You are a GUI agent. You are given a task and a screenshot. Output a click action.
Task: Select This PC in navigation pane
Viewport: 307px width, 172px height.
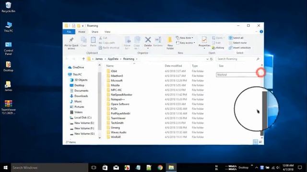[75, 75]
